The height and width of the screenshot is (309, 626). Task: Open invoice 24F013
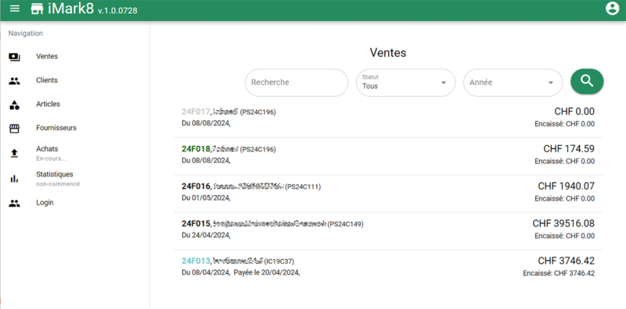pyautogui.click(x=196, y=261)
